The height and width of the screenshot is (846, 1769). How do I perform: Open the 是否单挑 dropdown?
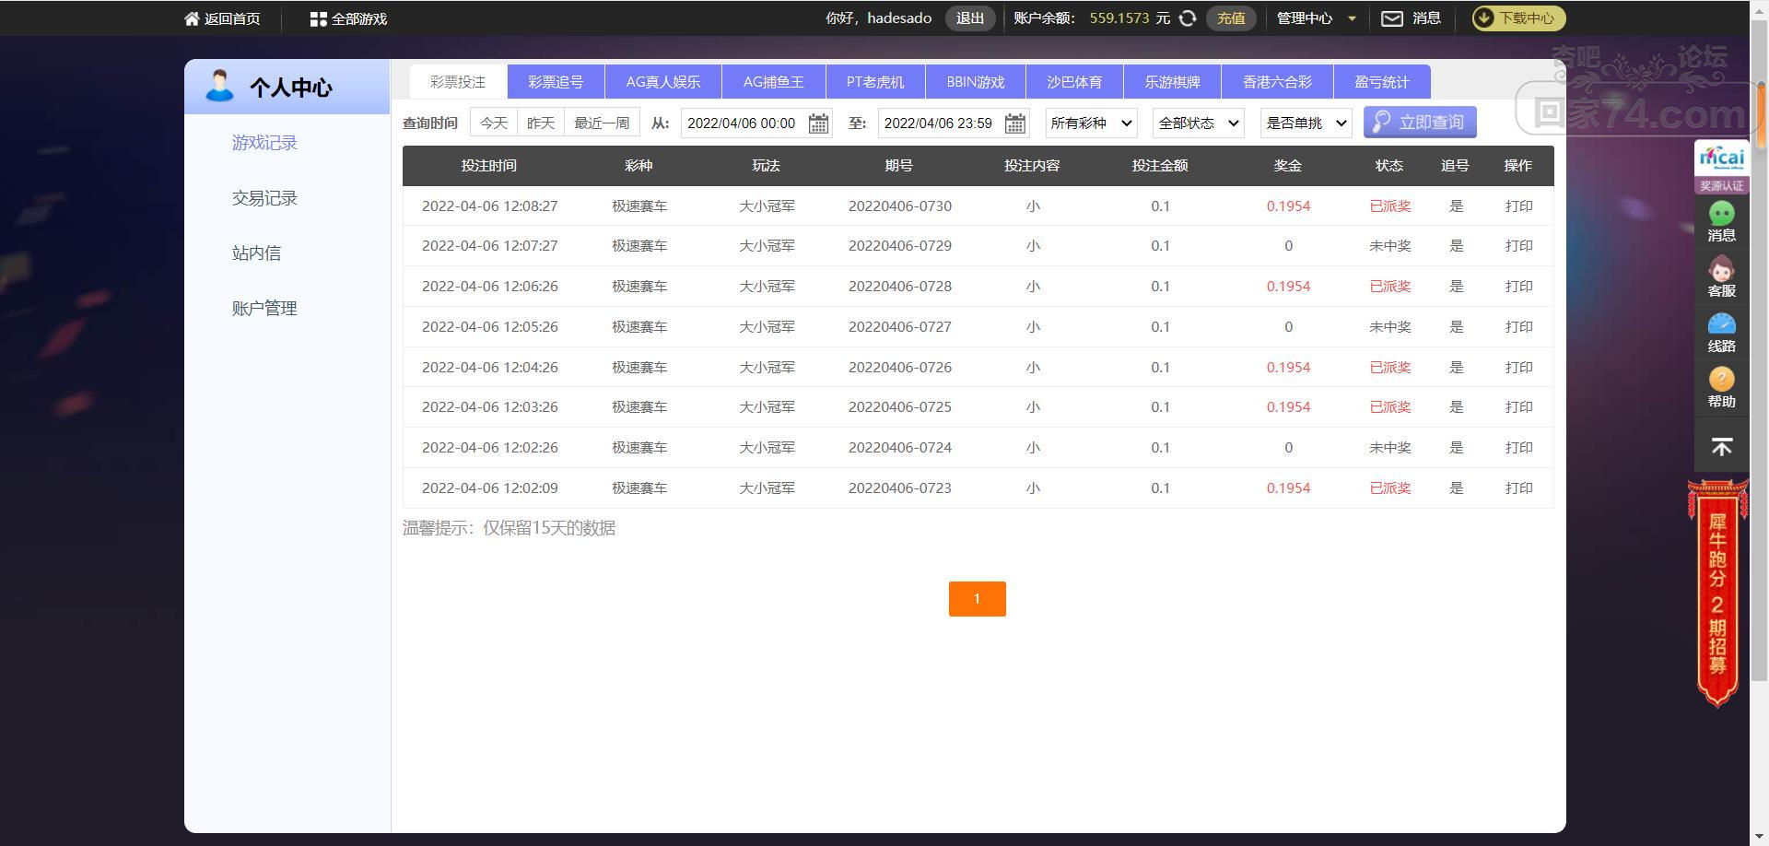(1306, 123)
